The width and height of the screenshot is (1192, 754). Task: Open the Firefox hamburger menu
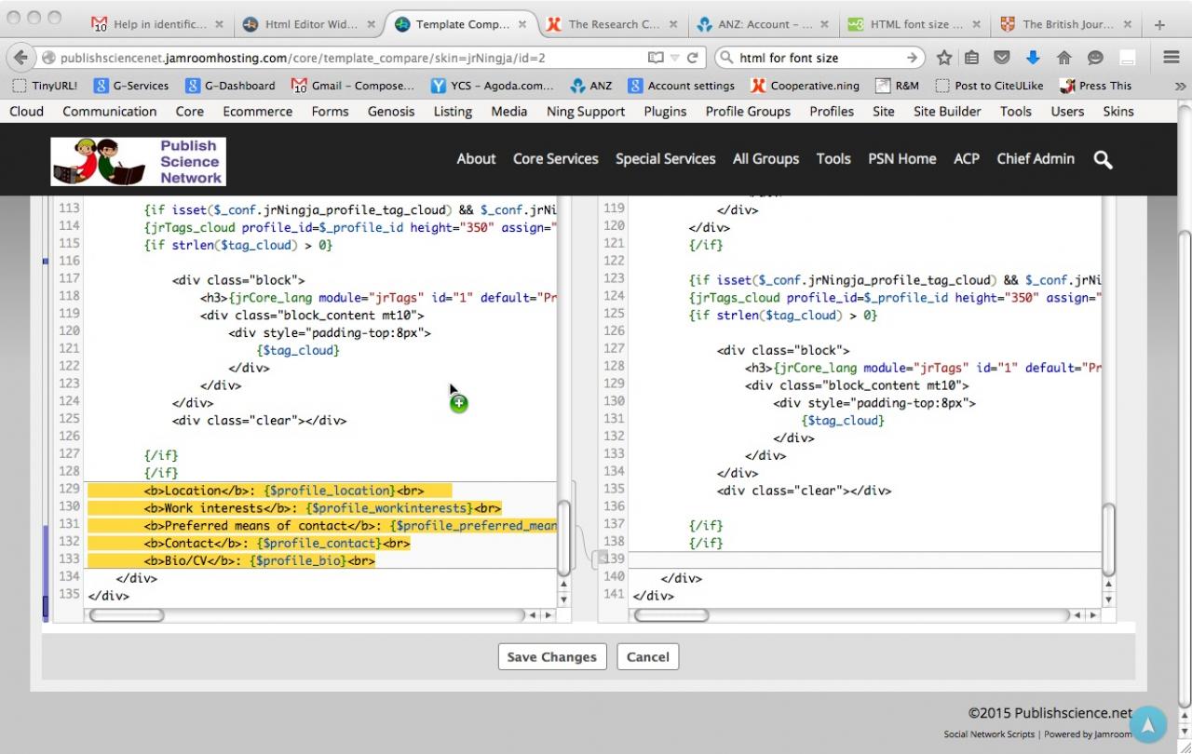point(1172,58)
